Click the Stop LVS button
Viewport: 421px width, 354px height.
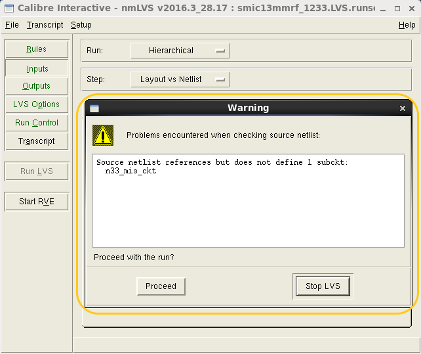323,286
